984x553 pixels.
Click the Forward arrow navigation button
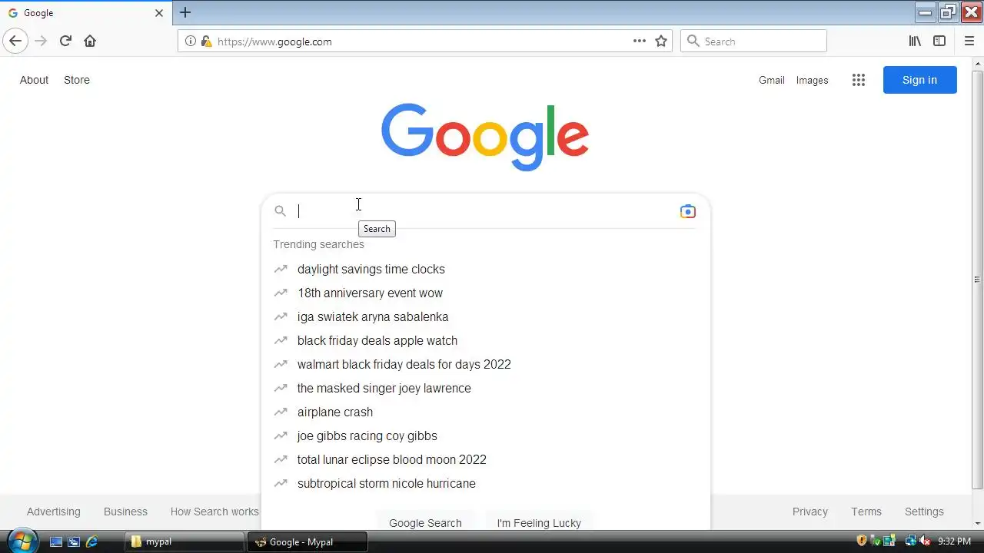(x=41, y=41)
